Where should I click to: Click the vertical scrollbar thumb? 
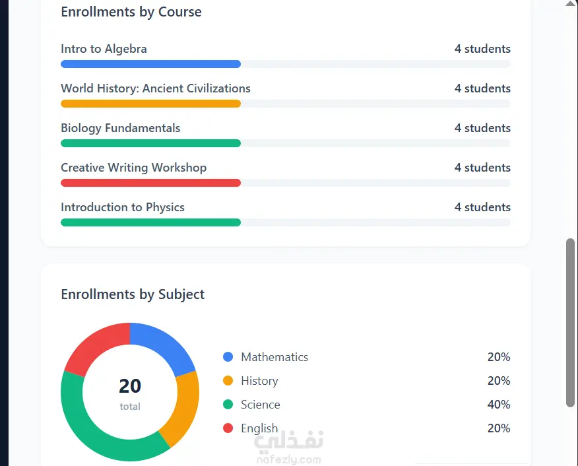coord(570,323)
